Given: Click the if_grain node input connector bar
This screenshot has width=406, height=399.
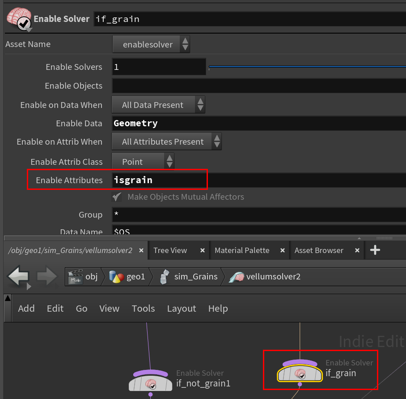Looking at the screenshot, I should pyautogui.click(x=300, y=362).
